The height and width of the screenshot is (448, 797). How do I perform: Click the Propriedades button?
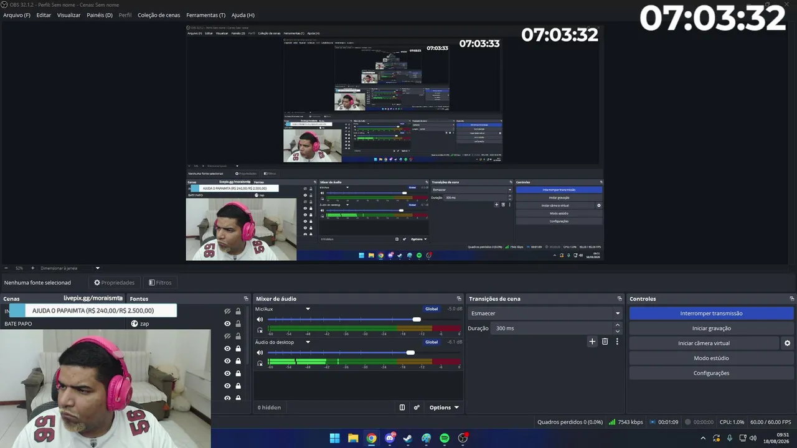point(114,282)
